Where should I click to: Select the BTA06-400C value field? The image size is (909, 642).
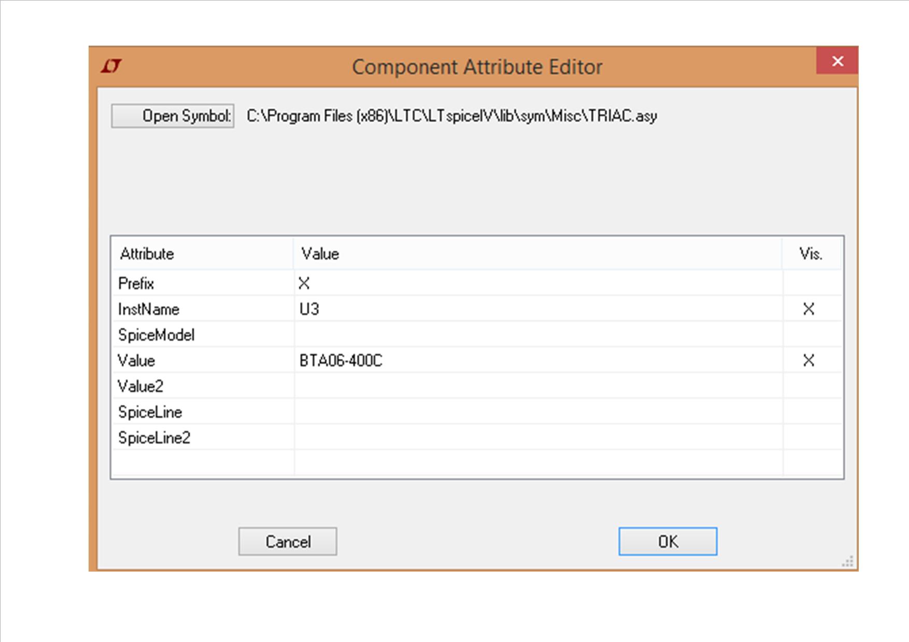tap(538, 360)
